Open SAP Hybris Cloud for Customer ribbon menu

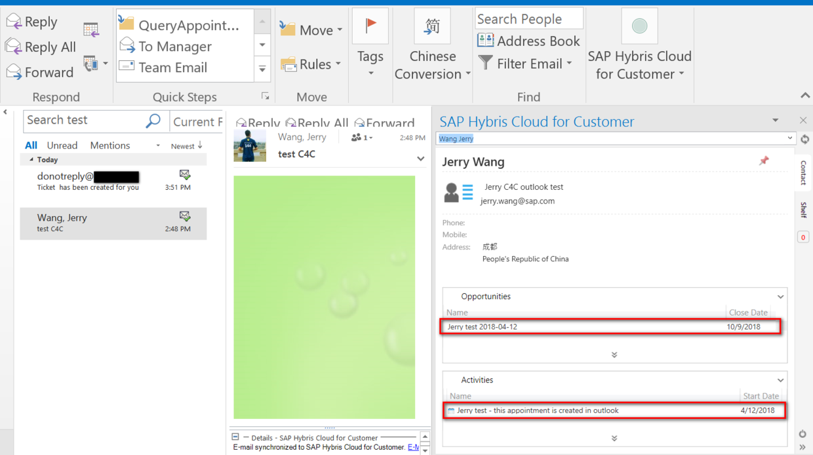[639, 45]
